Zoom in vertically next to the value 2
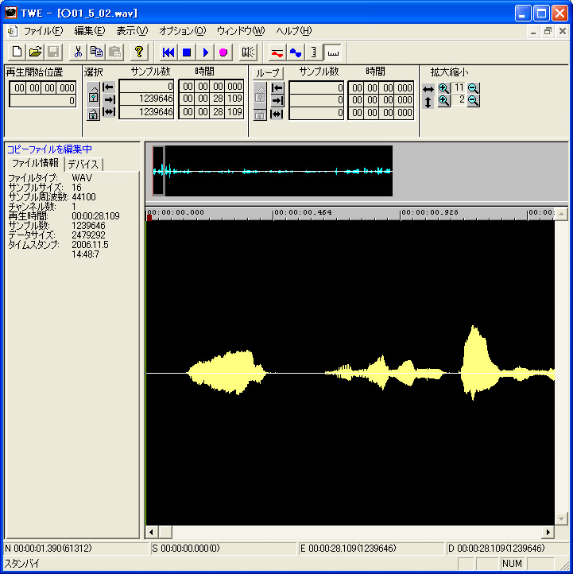The height and width of the screenshot is (574, 573). (443, 100)
